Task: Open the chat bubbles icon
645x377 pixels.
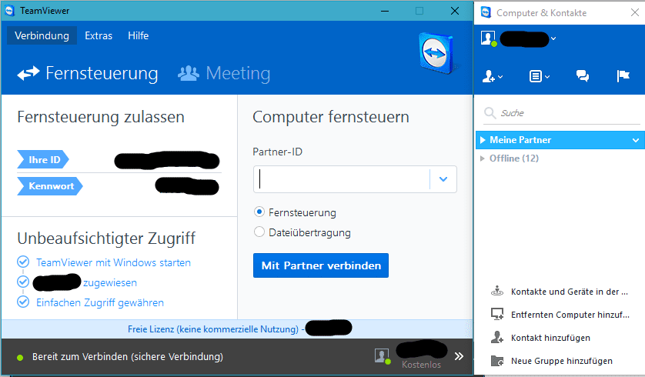Action: pos(582,76)
